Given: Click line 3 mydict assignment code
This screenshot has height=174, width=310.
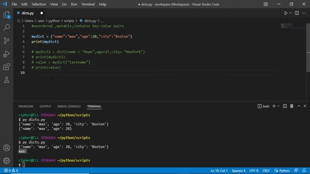Looking at the screenshot, I should coord(82,36).
